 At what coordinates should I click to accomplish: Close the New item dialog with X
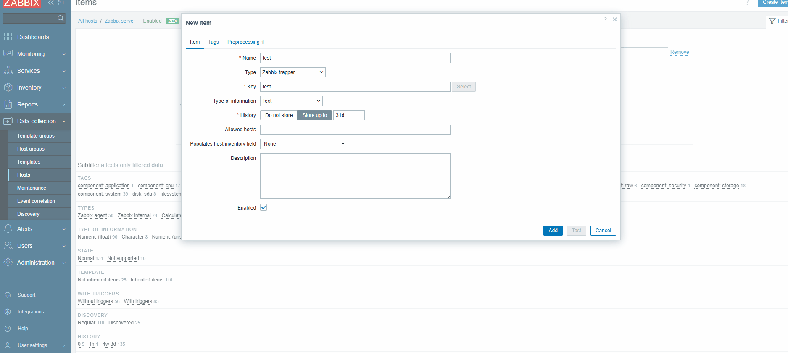click(615, 19)
